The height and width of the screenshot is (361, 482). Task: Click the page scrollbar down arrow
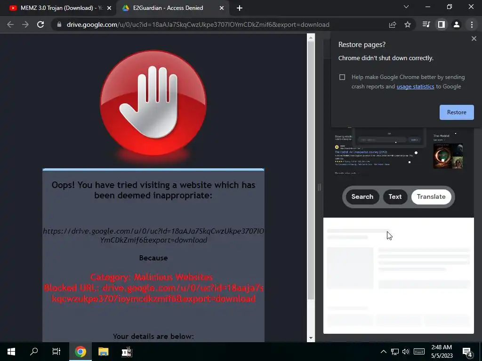tap(311, 338)
